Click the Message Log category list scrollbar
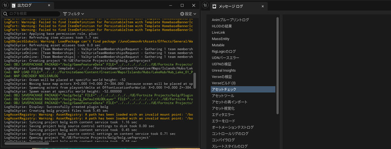 pyautogui.click(x=278, y=66)
